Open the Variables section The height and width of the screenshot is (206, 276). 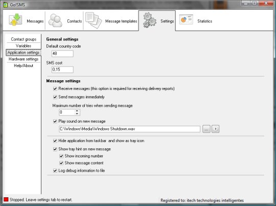click(x=24, y=46)
